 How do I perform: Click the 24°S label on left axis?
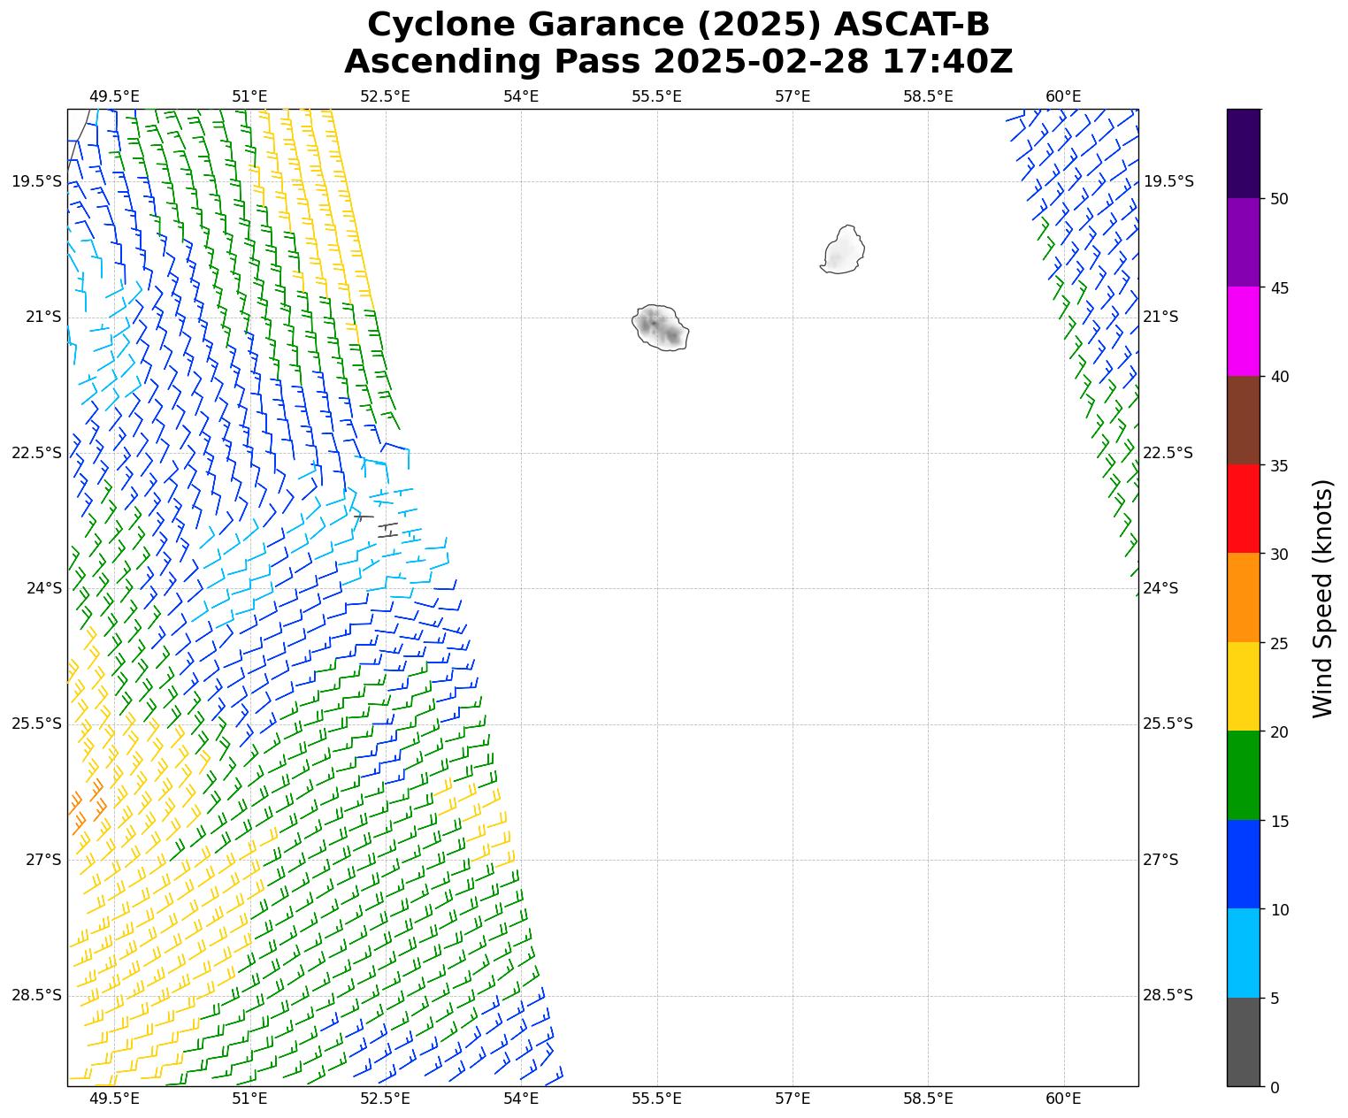(x=43, y=588)
